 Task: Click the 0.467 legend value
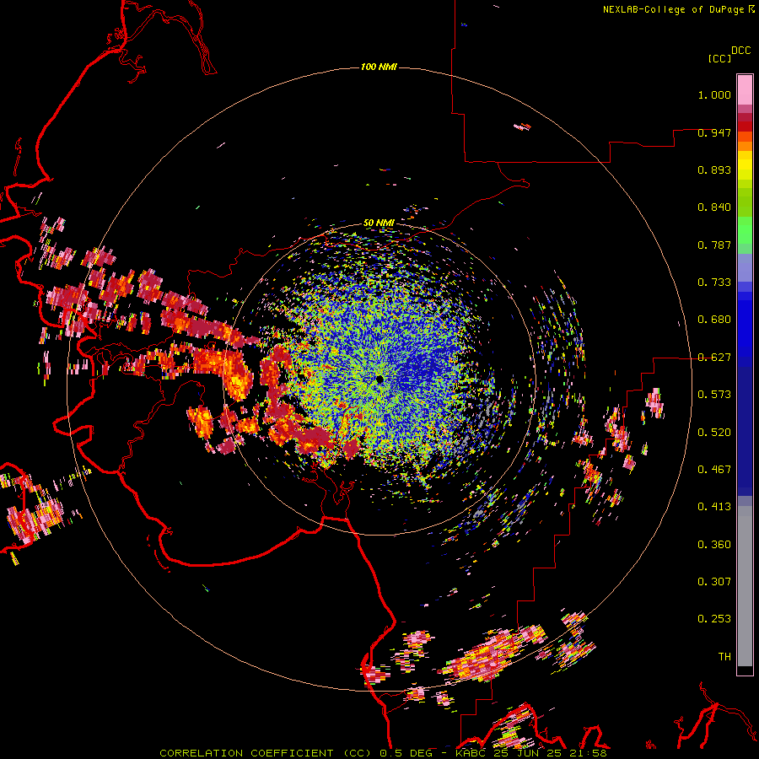coord(714,470)
